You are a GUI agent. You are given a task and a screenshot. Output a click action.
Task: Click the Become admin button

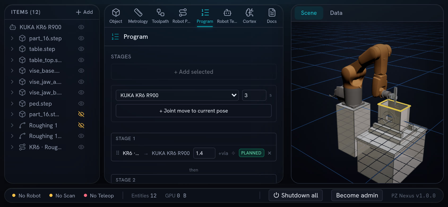[x=357, y=195]
